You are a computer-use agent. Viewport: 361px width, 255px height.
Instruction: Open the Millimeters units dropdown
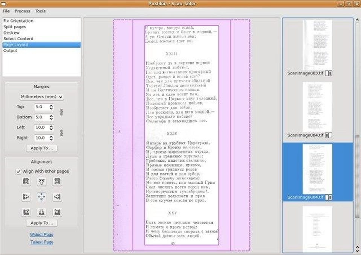42,97
